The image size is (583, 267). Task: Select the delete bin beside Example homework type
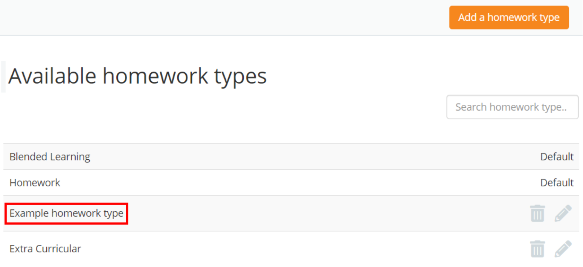click(x=537, y=213)
